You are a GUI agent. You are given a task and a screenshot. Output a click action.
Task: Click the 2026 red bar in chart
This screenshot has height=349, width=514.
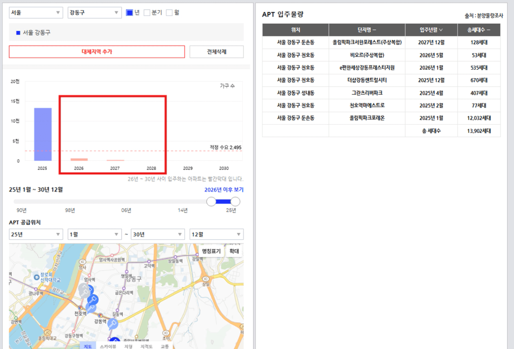tap(79, 159)
